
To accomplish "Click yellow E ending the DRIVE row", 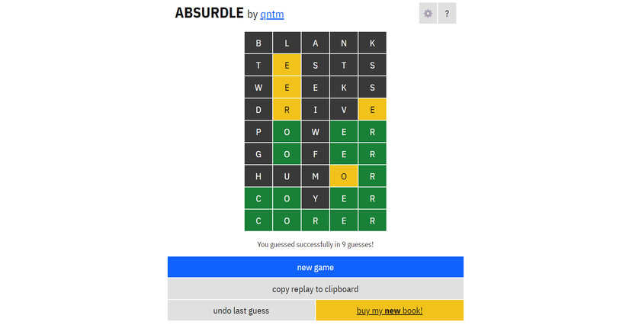I will [x=372, y=110].
